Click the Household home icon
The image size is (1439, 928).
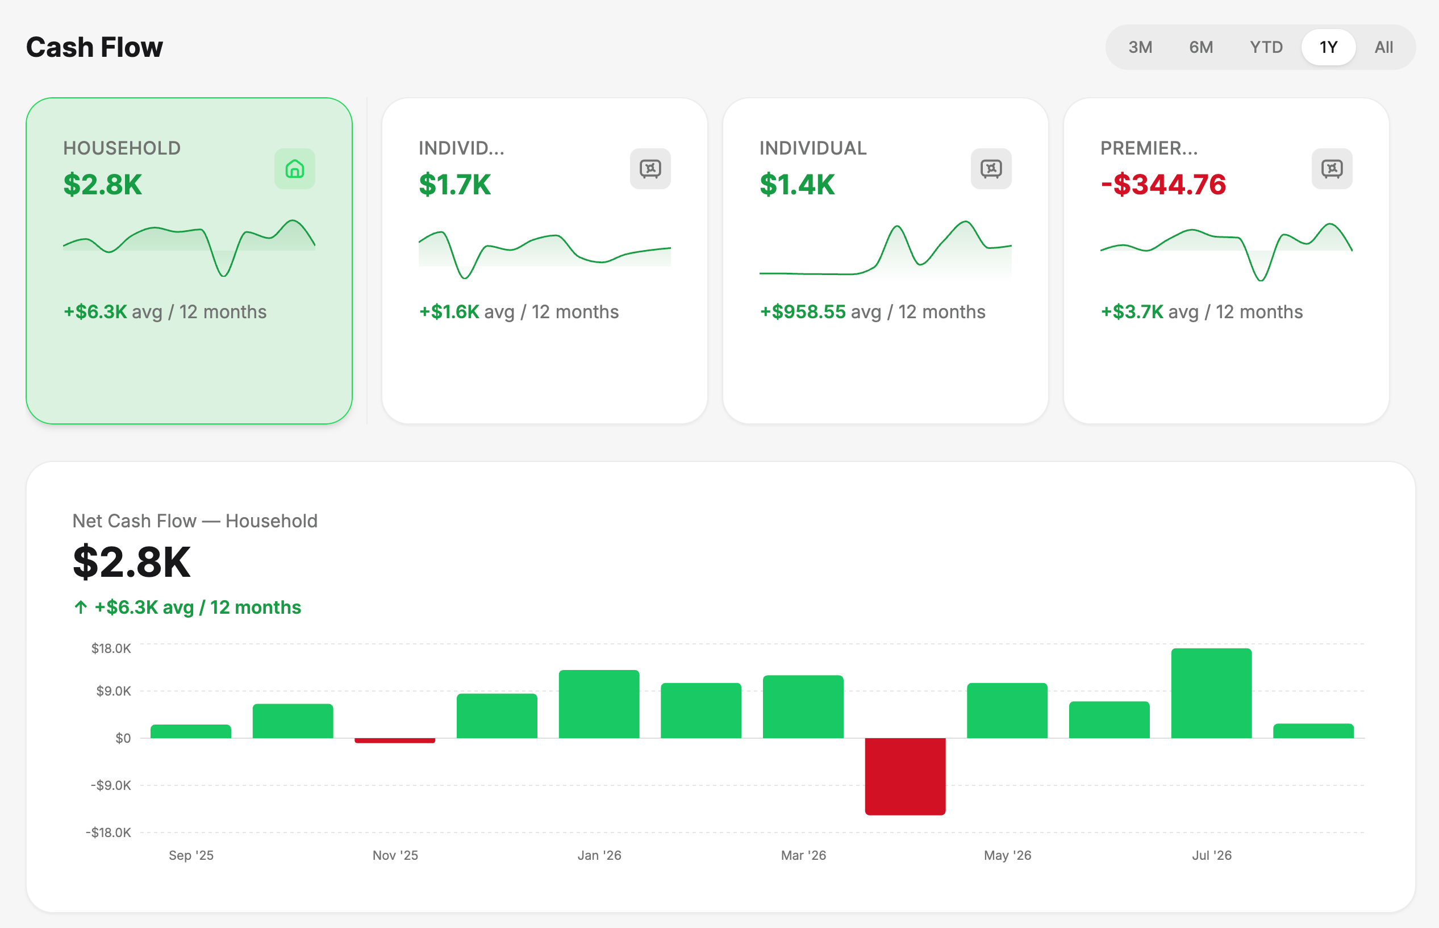click(x=294, y=169)
